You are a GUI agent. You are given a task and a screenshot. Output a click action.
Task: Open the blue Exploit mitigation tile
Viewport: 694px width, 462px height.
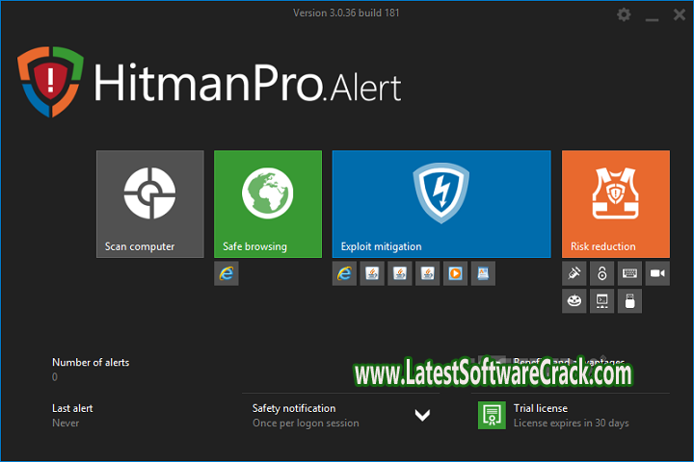pyautogui.click(x=440, y=203)
